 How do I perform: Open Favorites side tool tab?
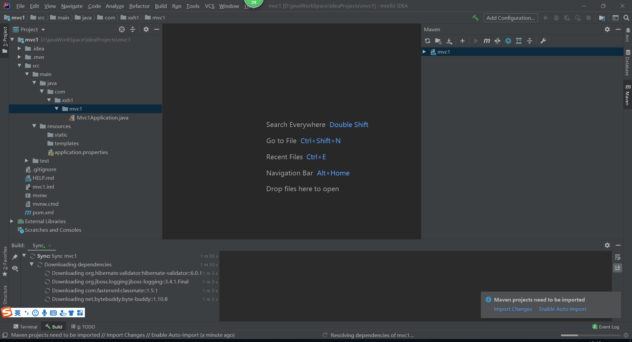5,262
